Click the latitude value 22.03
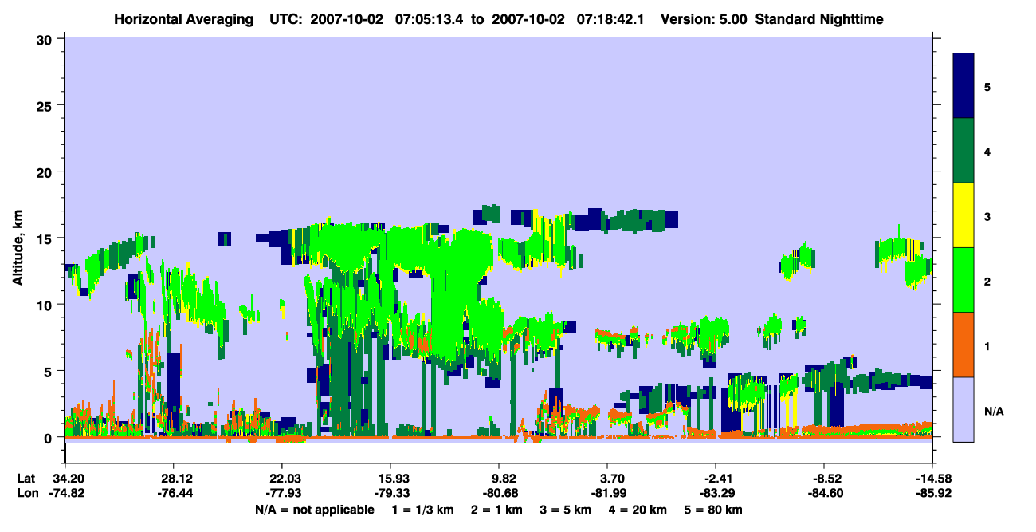This screenshot has width=1036, height=532. pos(281,479)
